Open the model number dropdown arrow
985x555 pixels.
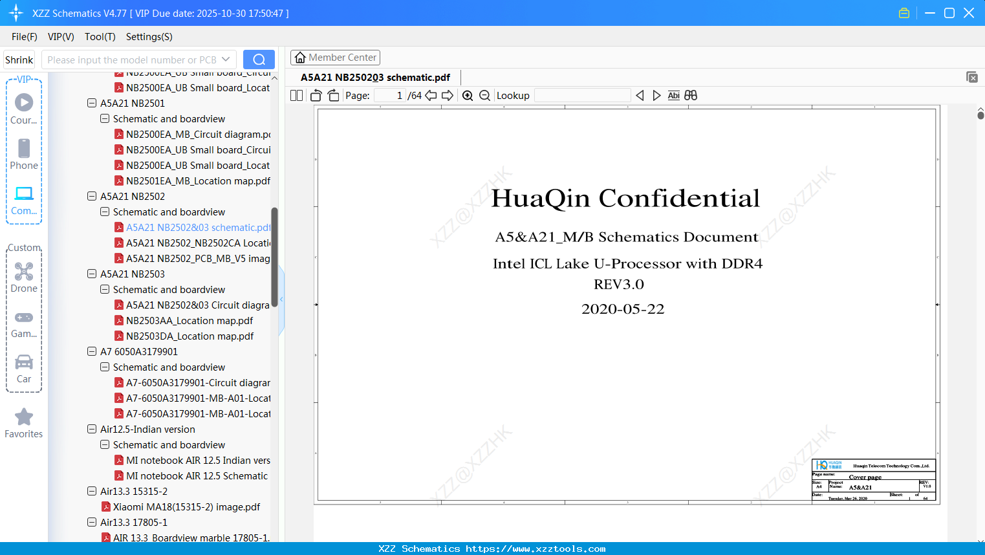pyautogui.click(x=226, y=60)
